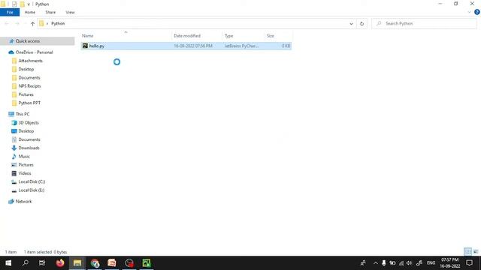
Task: Launch Firefox from taskbar
Action: click(60, 263)
